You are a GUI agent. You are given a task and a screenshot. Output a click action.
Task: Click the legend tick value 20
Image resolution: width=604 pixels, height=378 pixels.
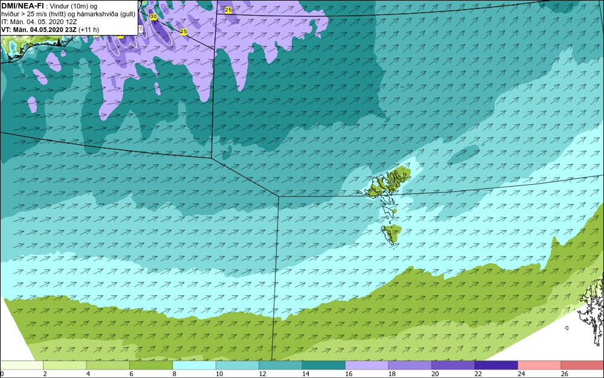[x=435, y=374]
